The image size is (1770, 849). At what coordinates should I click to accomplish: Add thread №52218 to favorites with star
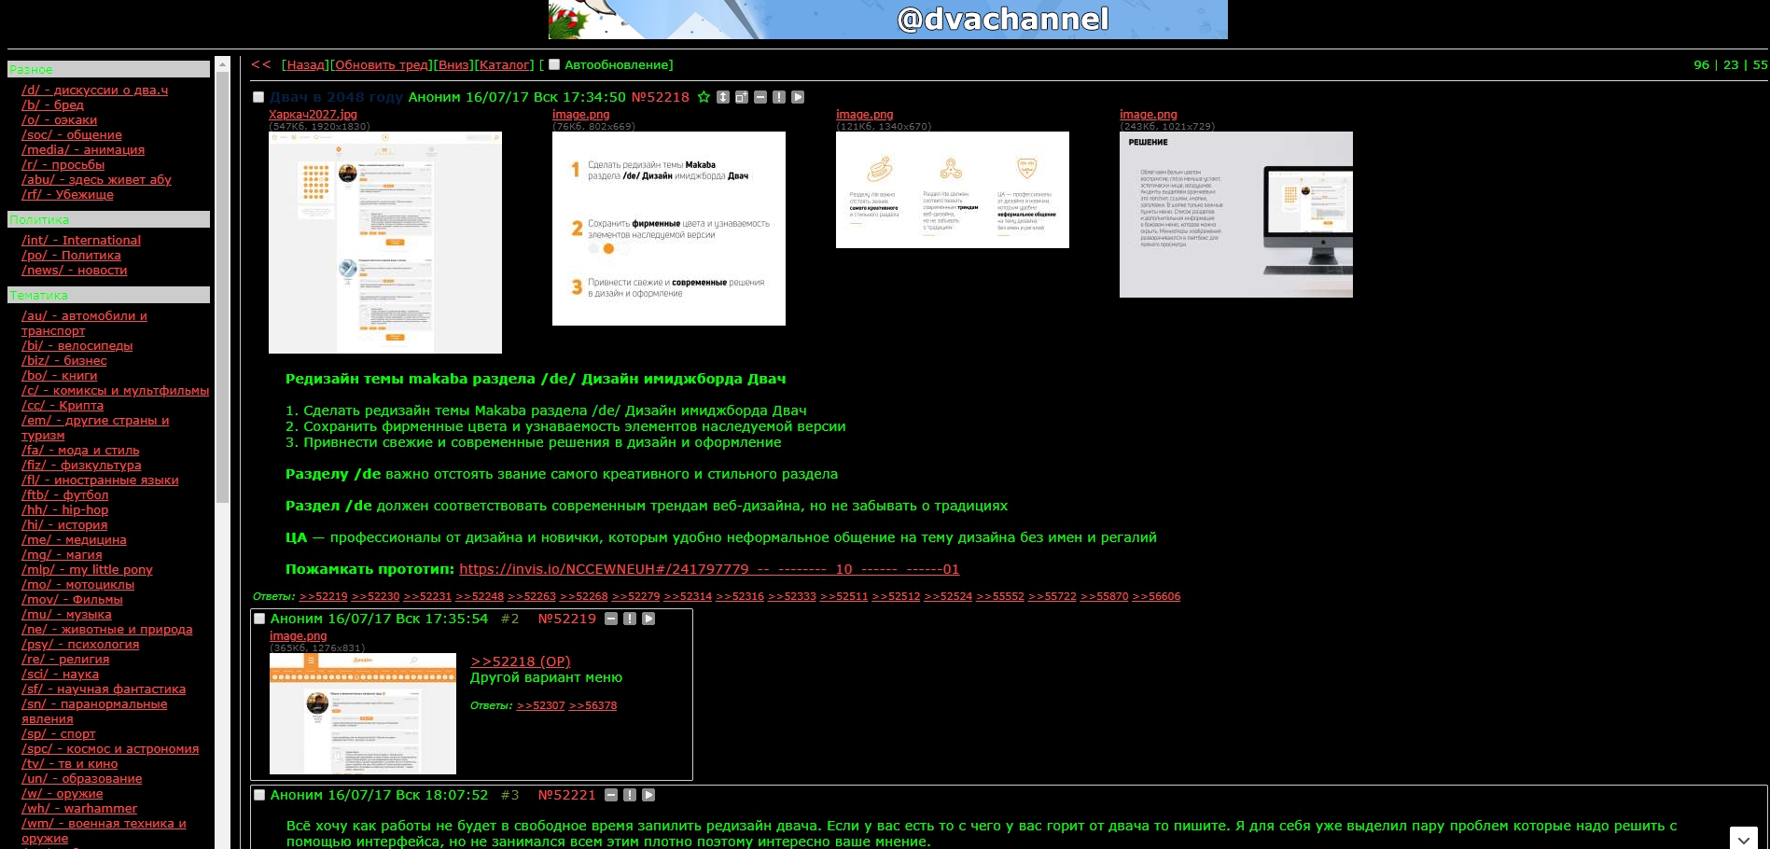click(704, 97)
